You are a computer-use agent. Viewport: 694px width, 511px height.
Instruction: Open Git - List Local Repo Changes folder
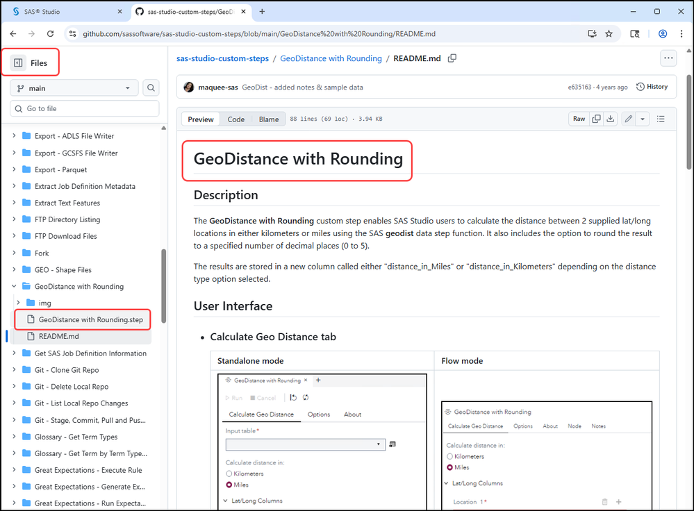81,403
